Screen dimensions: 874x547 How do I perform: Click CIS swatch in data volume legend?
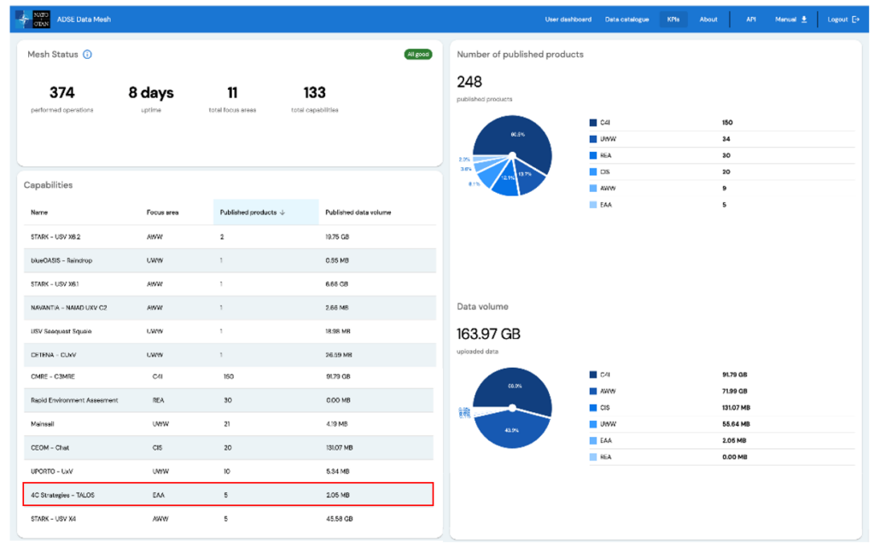pos(593,408)
